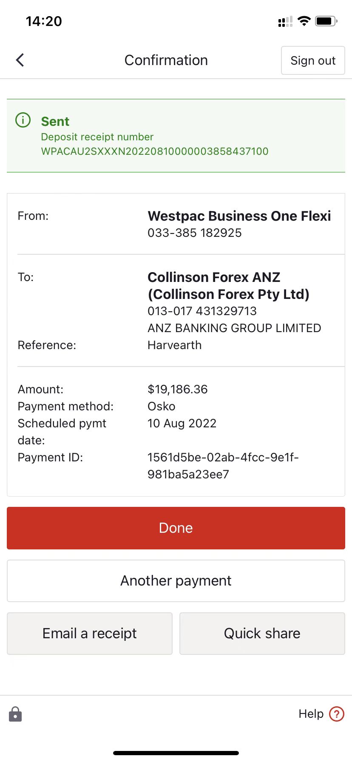Tap the cellular signal icon

285,21
